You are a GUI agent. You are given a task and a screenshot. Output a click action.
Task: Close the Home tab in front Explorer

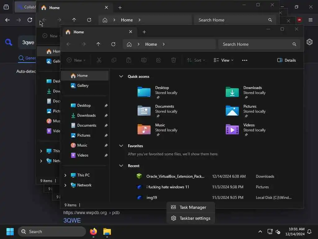click(131, 32)
